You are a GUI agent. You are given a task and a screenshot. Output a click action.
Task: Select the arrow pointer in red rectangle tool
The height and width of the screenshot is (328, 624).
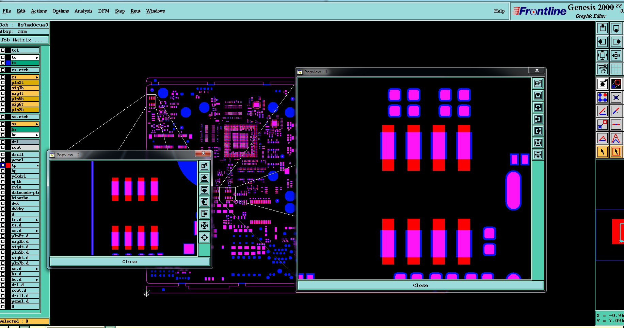coord(616,152)
